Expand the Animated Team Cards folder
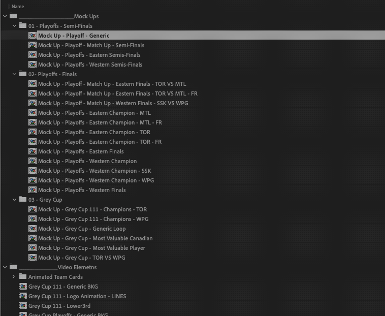 click(14, 277)
